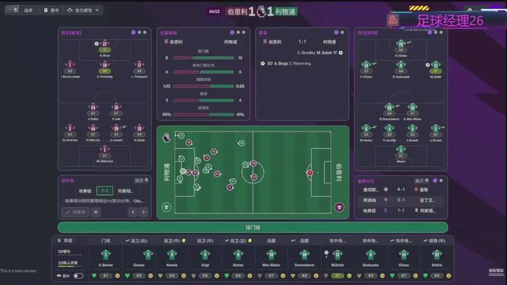Click Burnley striker 27 A. Broja shirt
This screenshot has height=285, width=507.
[x=105, y=44]
